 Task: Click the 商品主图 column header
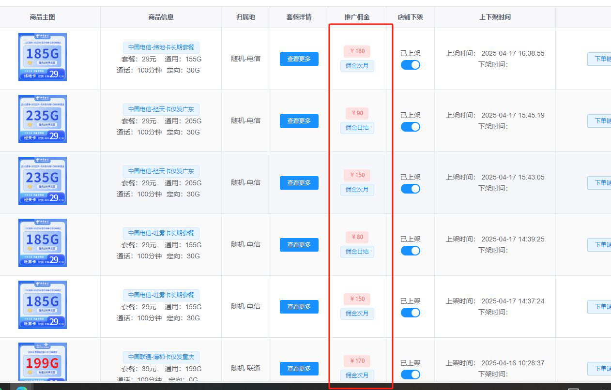[43, 17]
